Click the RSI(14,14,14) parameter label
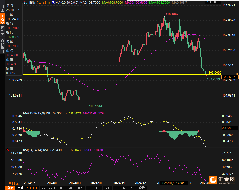Viewport: 239px width, 190px height. click(32, 150)
